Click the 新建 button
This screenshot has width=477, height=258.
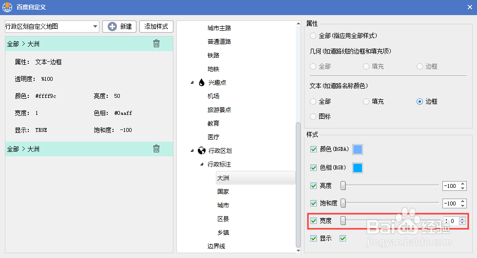coord(119,26)
